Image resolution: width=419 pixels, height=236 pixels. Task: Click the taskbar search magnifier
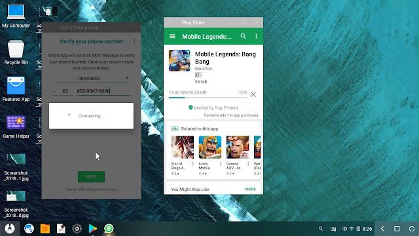coord(321,229)
